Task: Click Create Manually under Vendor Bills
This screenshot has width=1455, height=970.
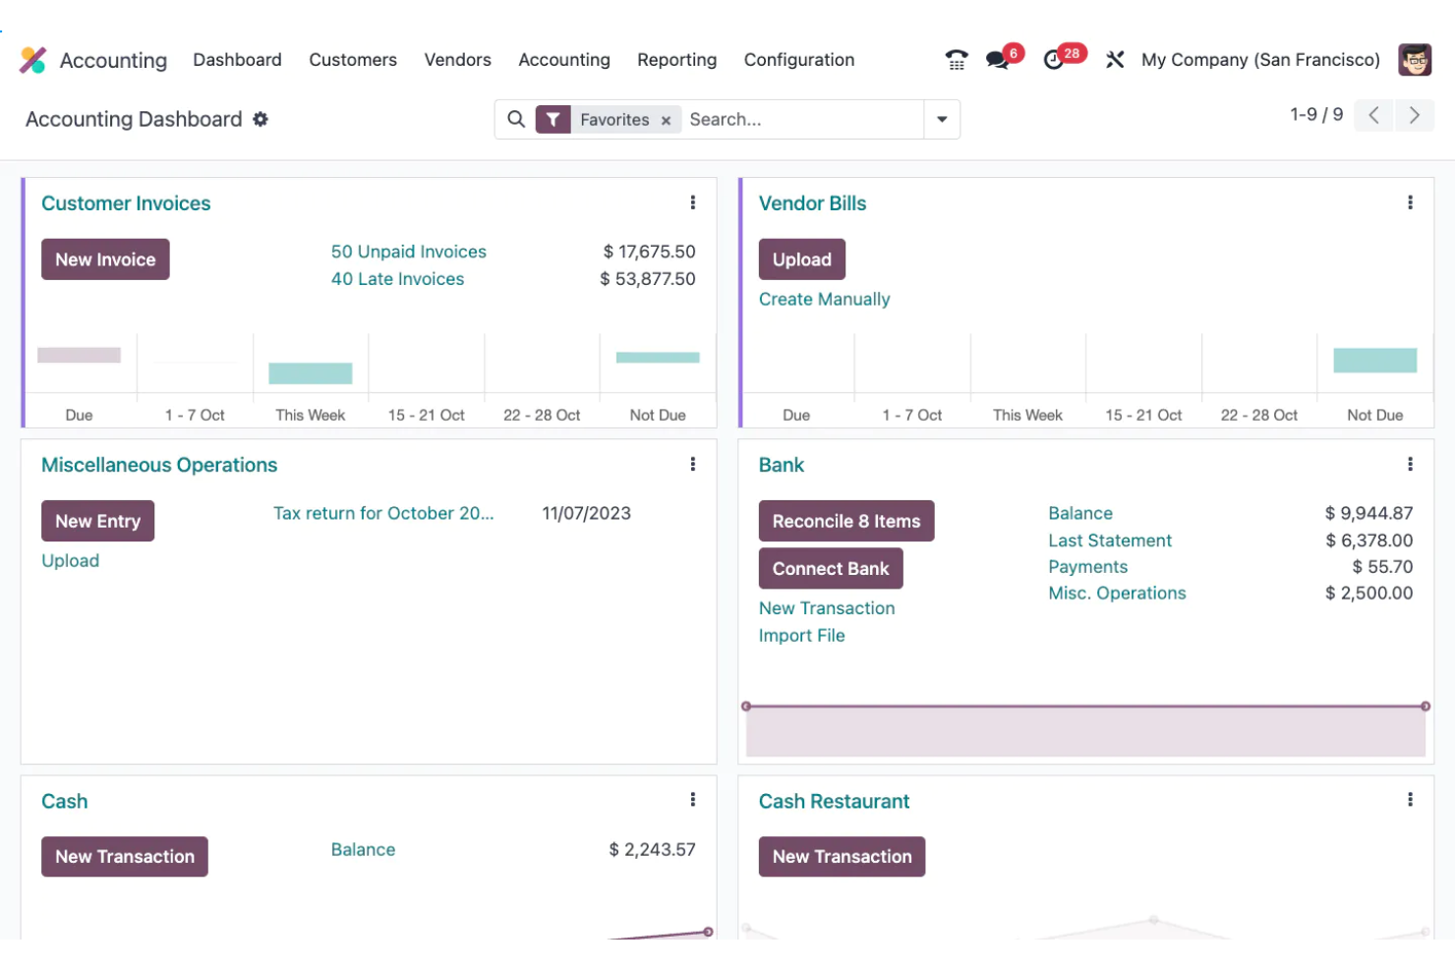Action: [x=824, y=299]
